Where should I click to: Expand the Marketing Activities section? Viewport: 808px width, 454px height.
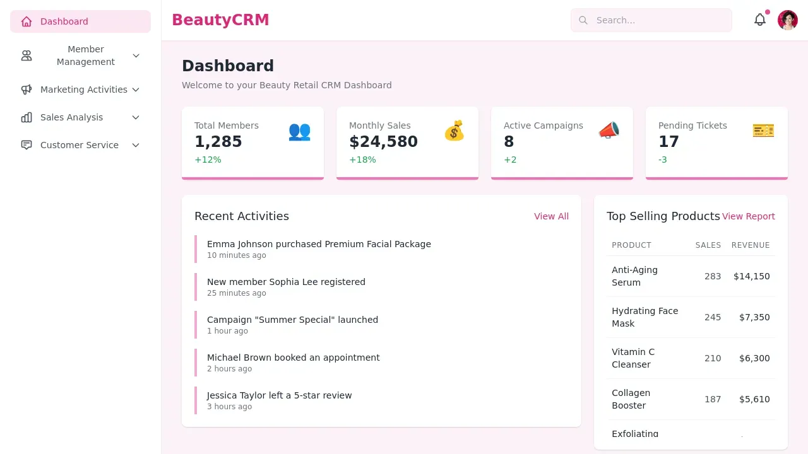coord(136,90)
